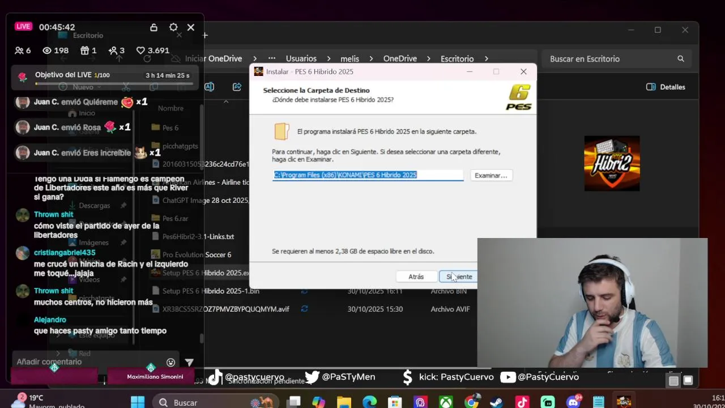Image resolution: width=725 pixels, height=408 pixels.
Task: Click Juan C. envió Quiéreme gift notification
Action: [x=81, y=102]
